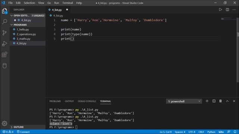Open the Explorer view in activity bar
Viewport: 239px width, 134px height.
(x=4, y=11)
